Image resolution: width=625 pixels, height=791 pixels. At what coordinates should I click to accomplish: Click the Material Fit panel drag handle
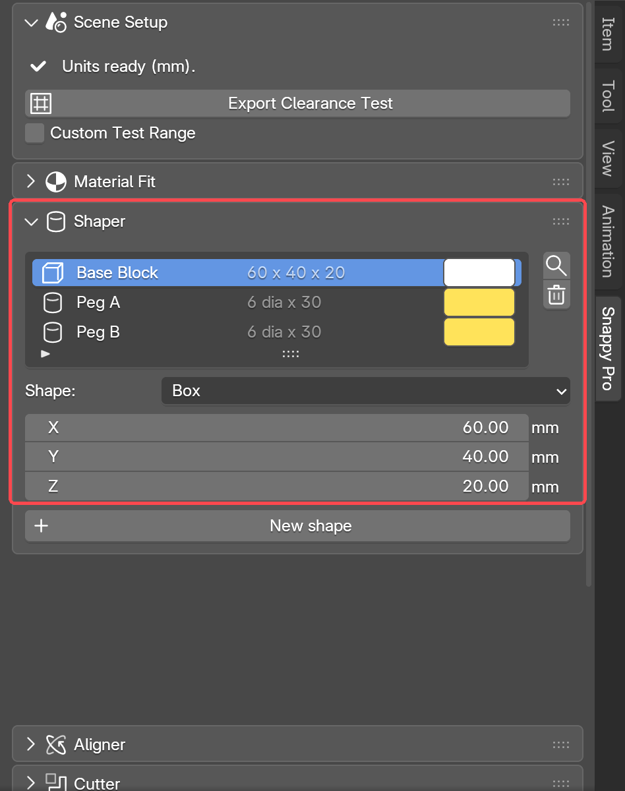pos(561,182)
